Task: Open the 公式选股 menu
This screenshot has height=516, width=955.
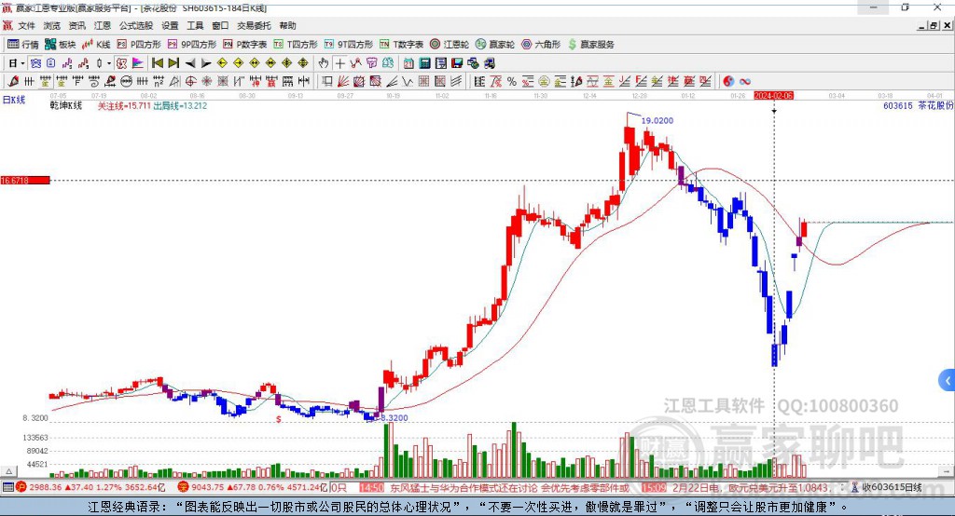Action: tap(136, 25)
